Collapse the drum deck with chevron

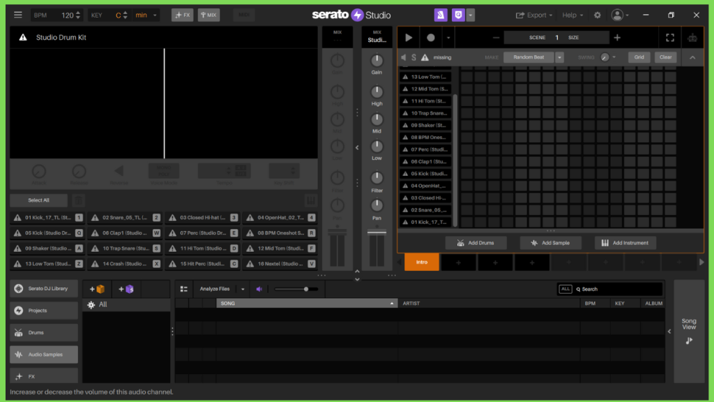tap(692, 57)
